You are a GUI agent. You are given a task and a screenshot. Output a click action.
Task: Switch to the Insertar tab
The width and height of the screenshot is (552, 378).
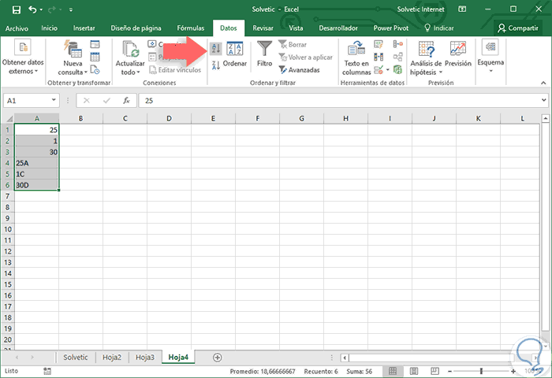point(84,28)
